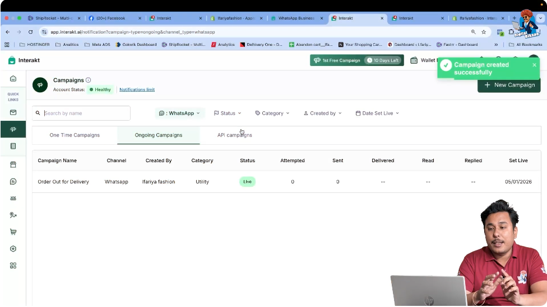Image resolution: width=547 pixels, height=307 pixels.
Task: Click the Ifariya fashion created-by cell
Action: tap(159, 182)
